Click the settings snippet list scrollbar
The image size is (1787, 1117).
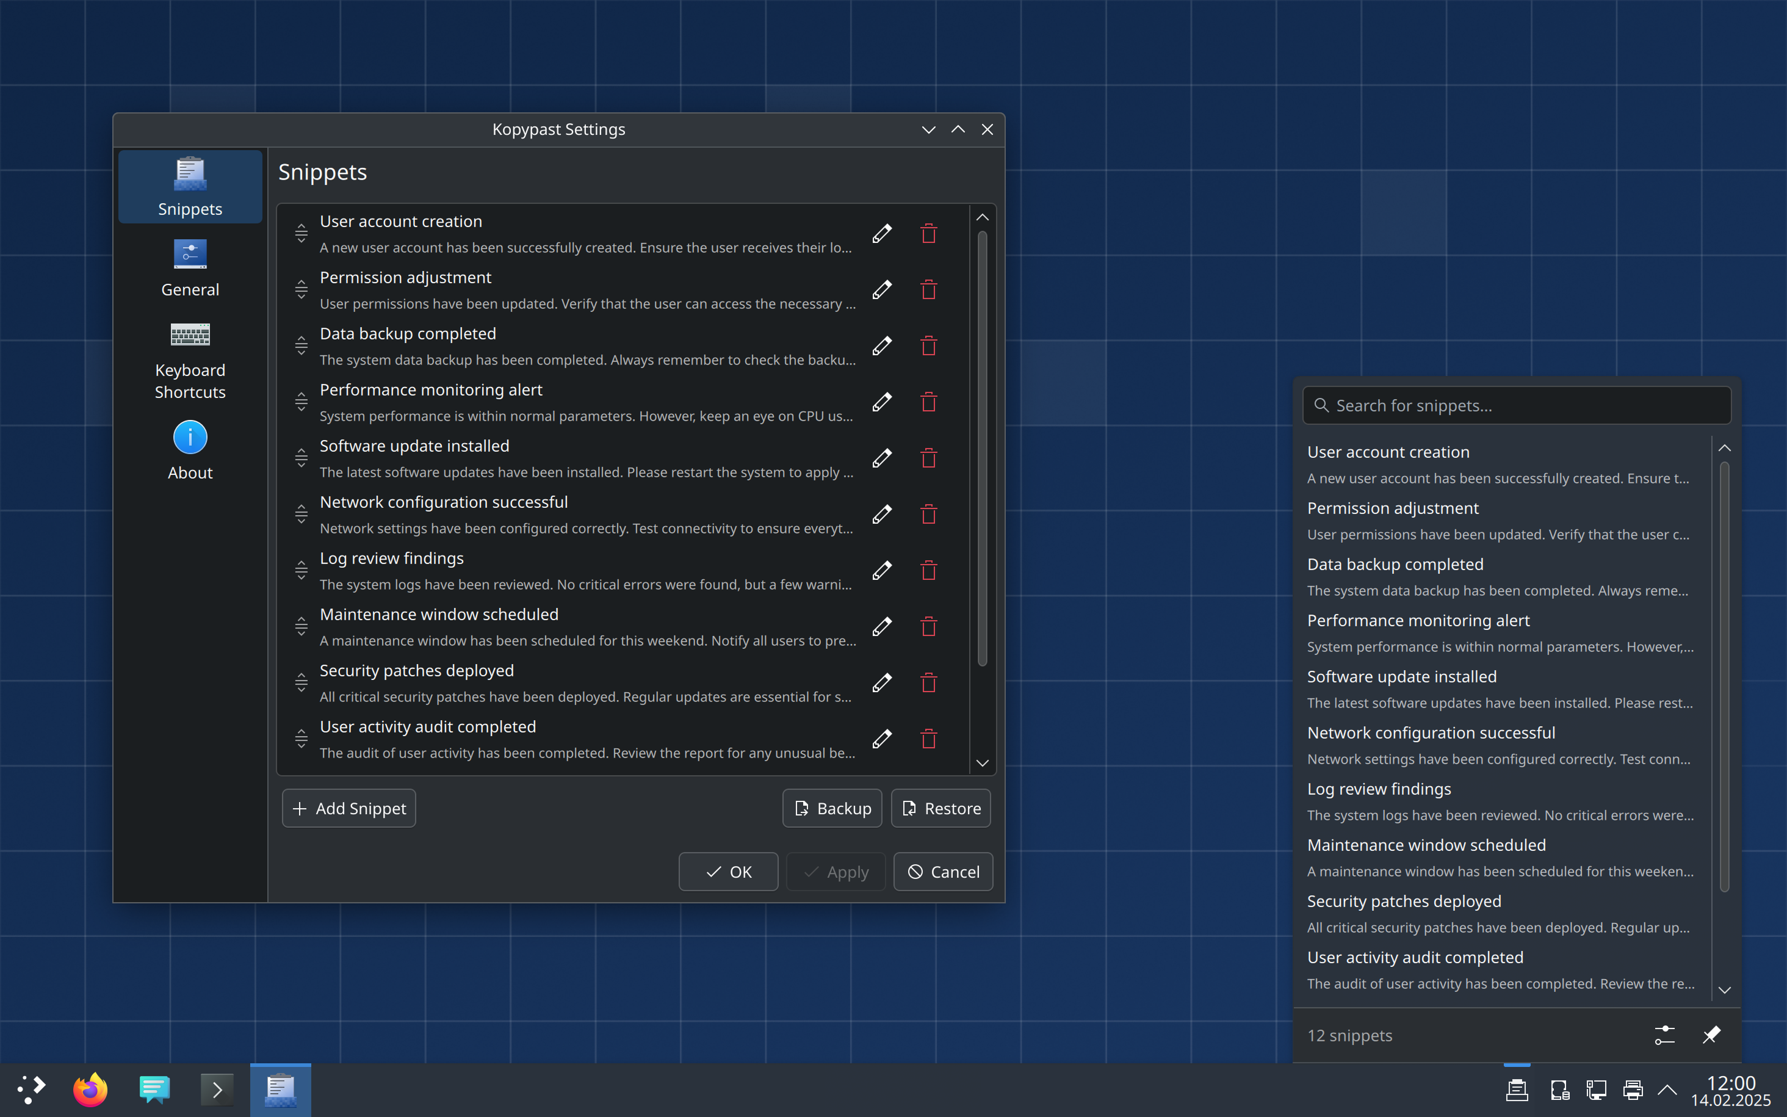coord(982,449)
